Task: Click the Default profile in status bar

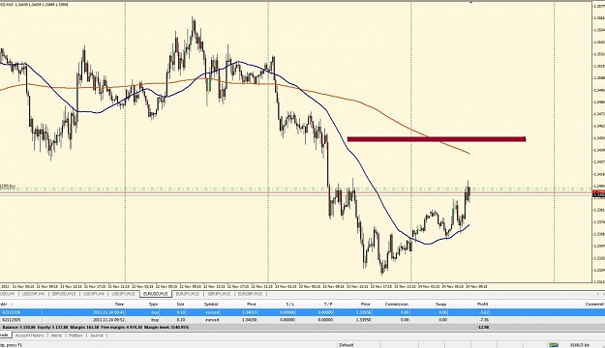Action: (x=347, y=345)
